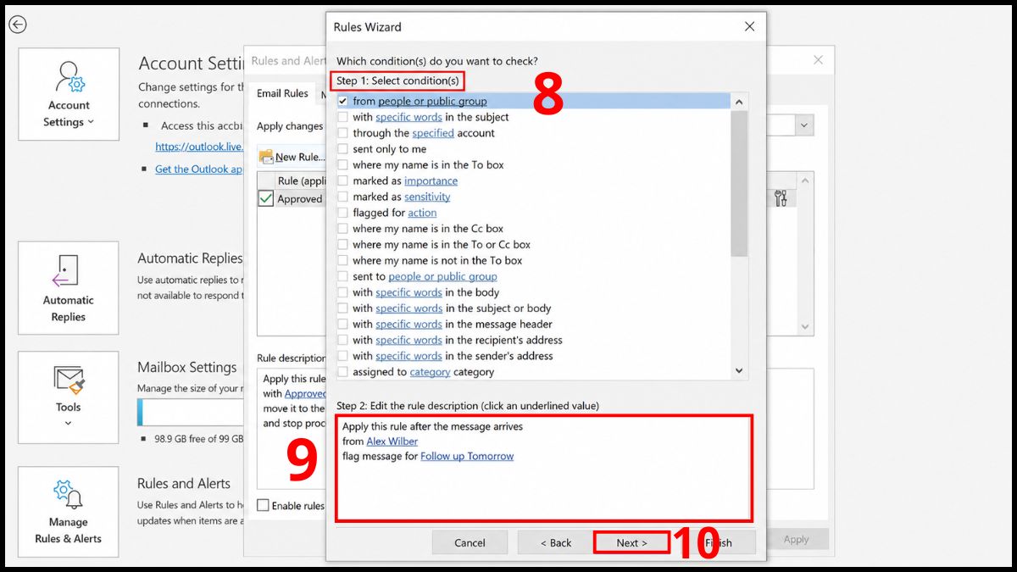
Task: Open the https://outlook.live link in Account Settings
Action: (200, 146)
